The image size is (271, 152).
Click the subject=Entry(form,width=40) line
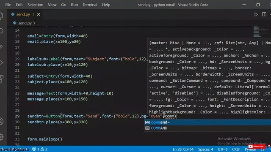[x=60, y=76]
